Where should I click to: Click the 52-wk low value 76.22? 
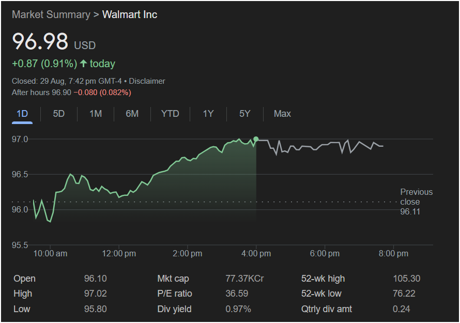404,294
